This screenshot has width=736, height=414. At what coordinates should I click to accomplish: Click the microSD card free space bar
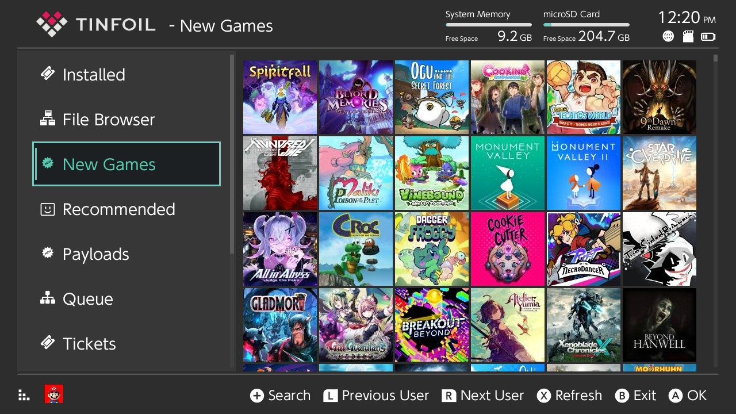pyautogui.click(x=586, y=25)
